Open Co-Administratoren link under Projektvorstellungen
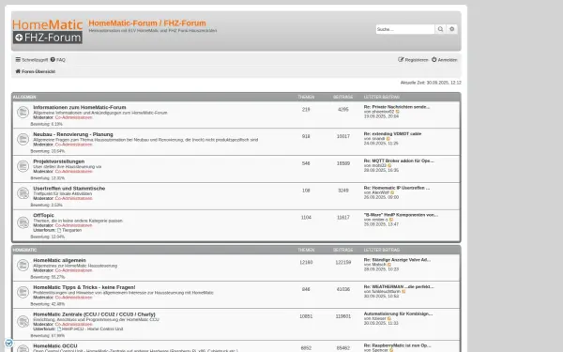Screen dimensions: 563x352 coord(73,172)
